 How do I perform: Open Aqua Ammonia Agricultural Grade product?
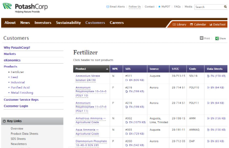coord(87,132)
